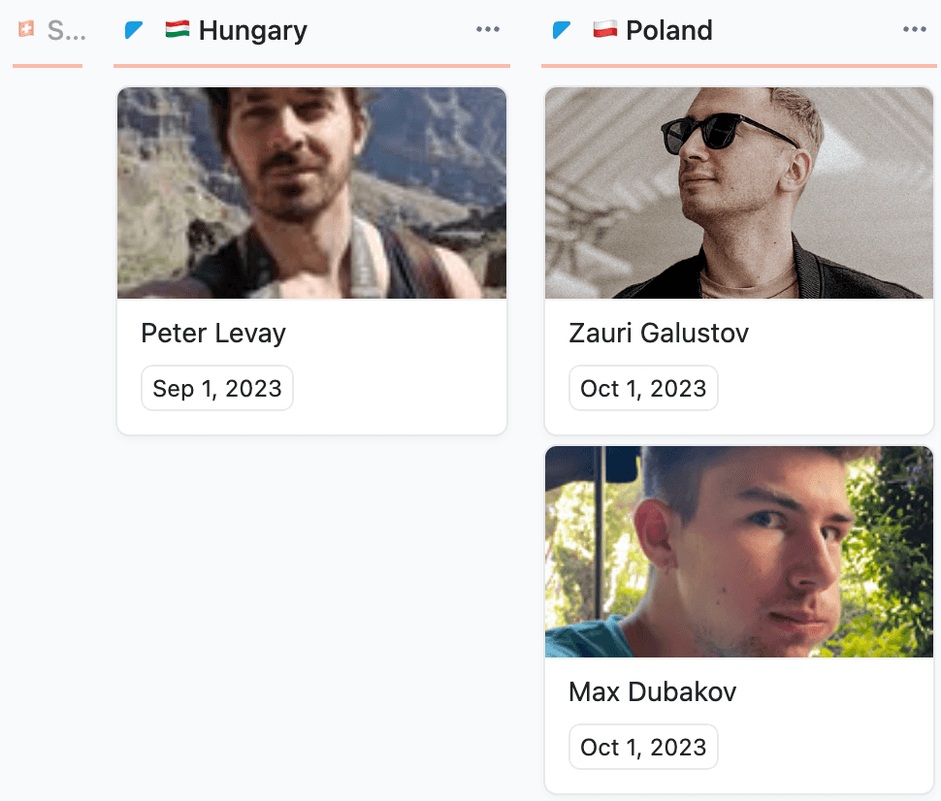Open Peter Levay's name link

[213, 334]
